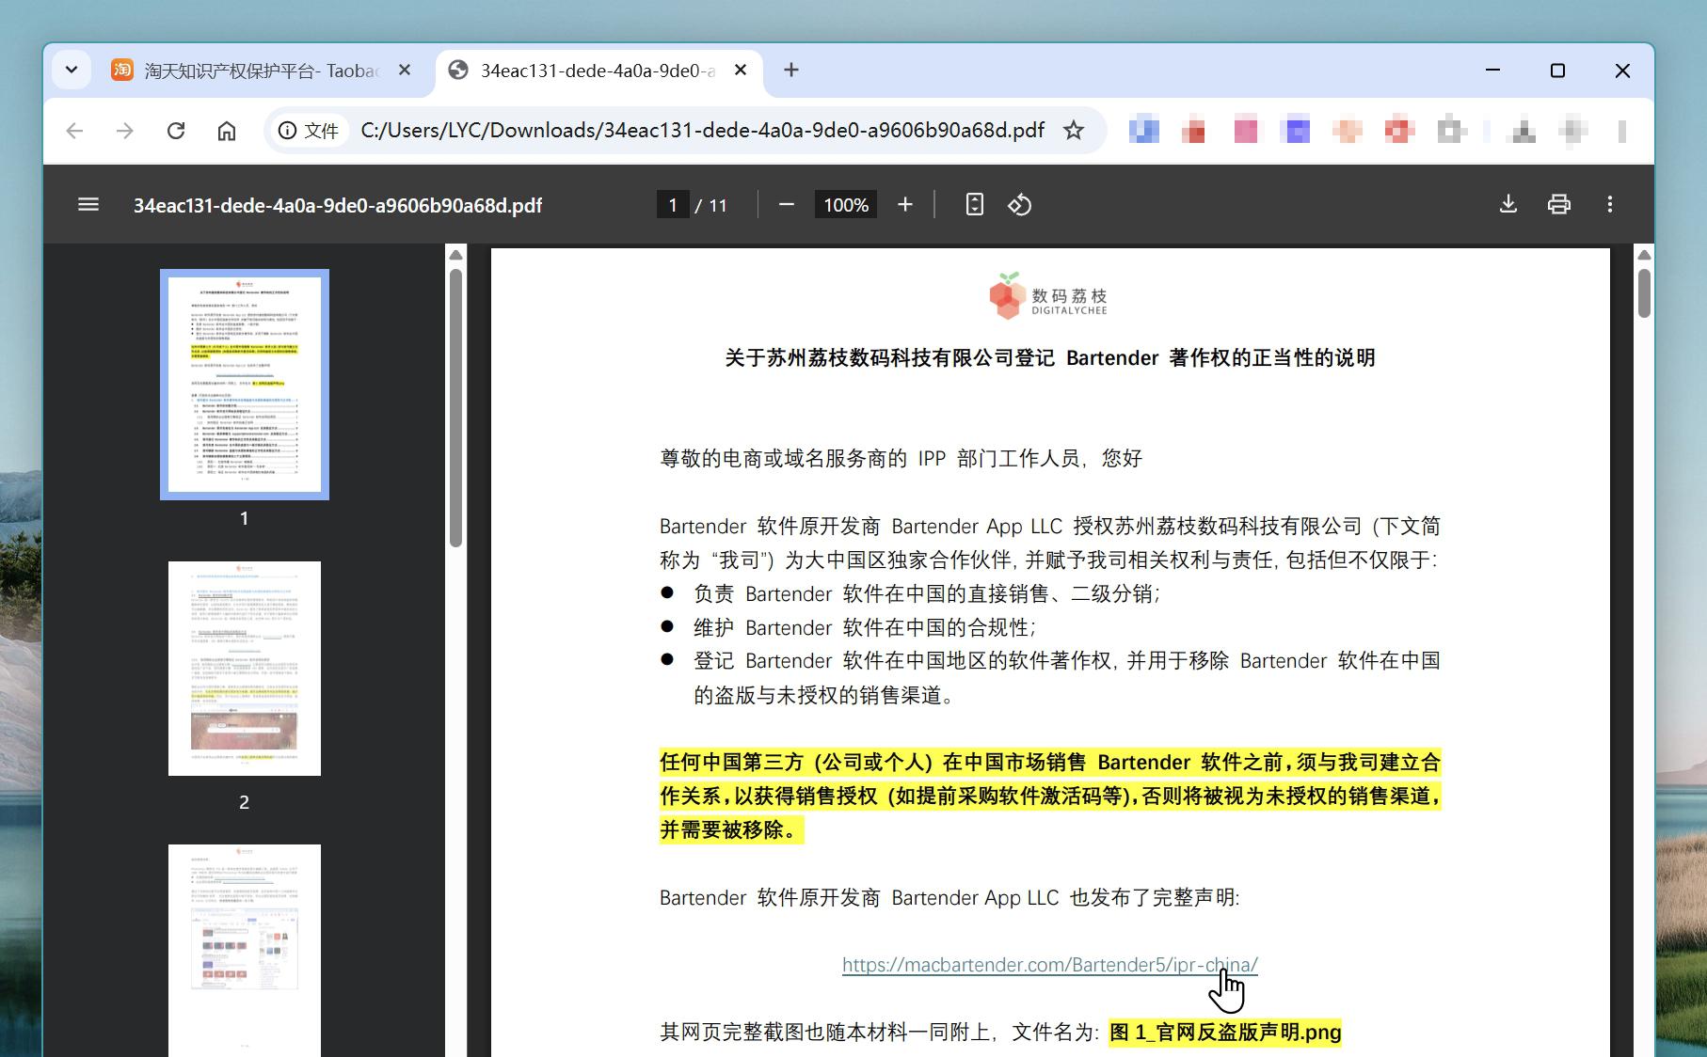
Task: Open a new browser tab
Action: pos(791,71)
